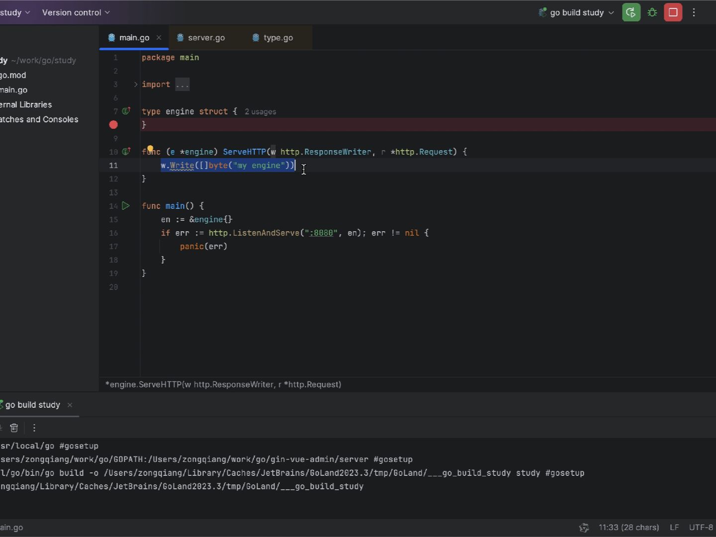Expand the folded import block
Image resolution: width=716 pixels, height=537 pixels.
[x=135, y=85]
